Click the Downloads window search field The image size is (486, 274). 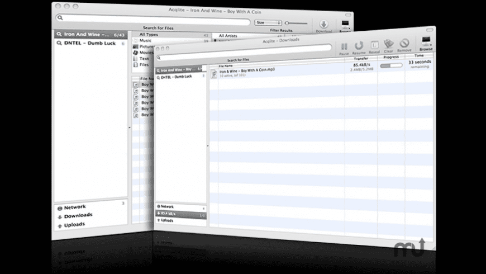[x=244, y=53]
